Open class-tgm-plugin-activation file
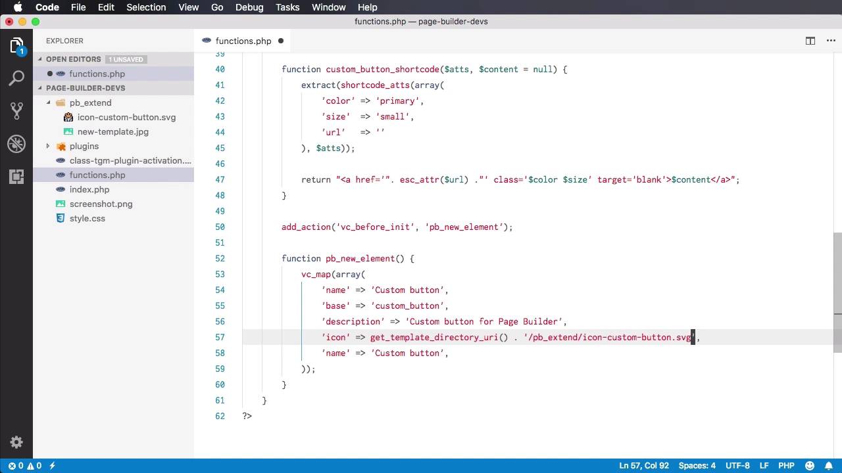Screen dimensions: 842x473 point(130,160)
